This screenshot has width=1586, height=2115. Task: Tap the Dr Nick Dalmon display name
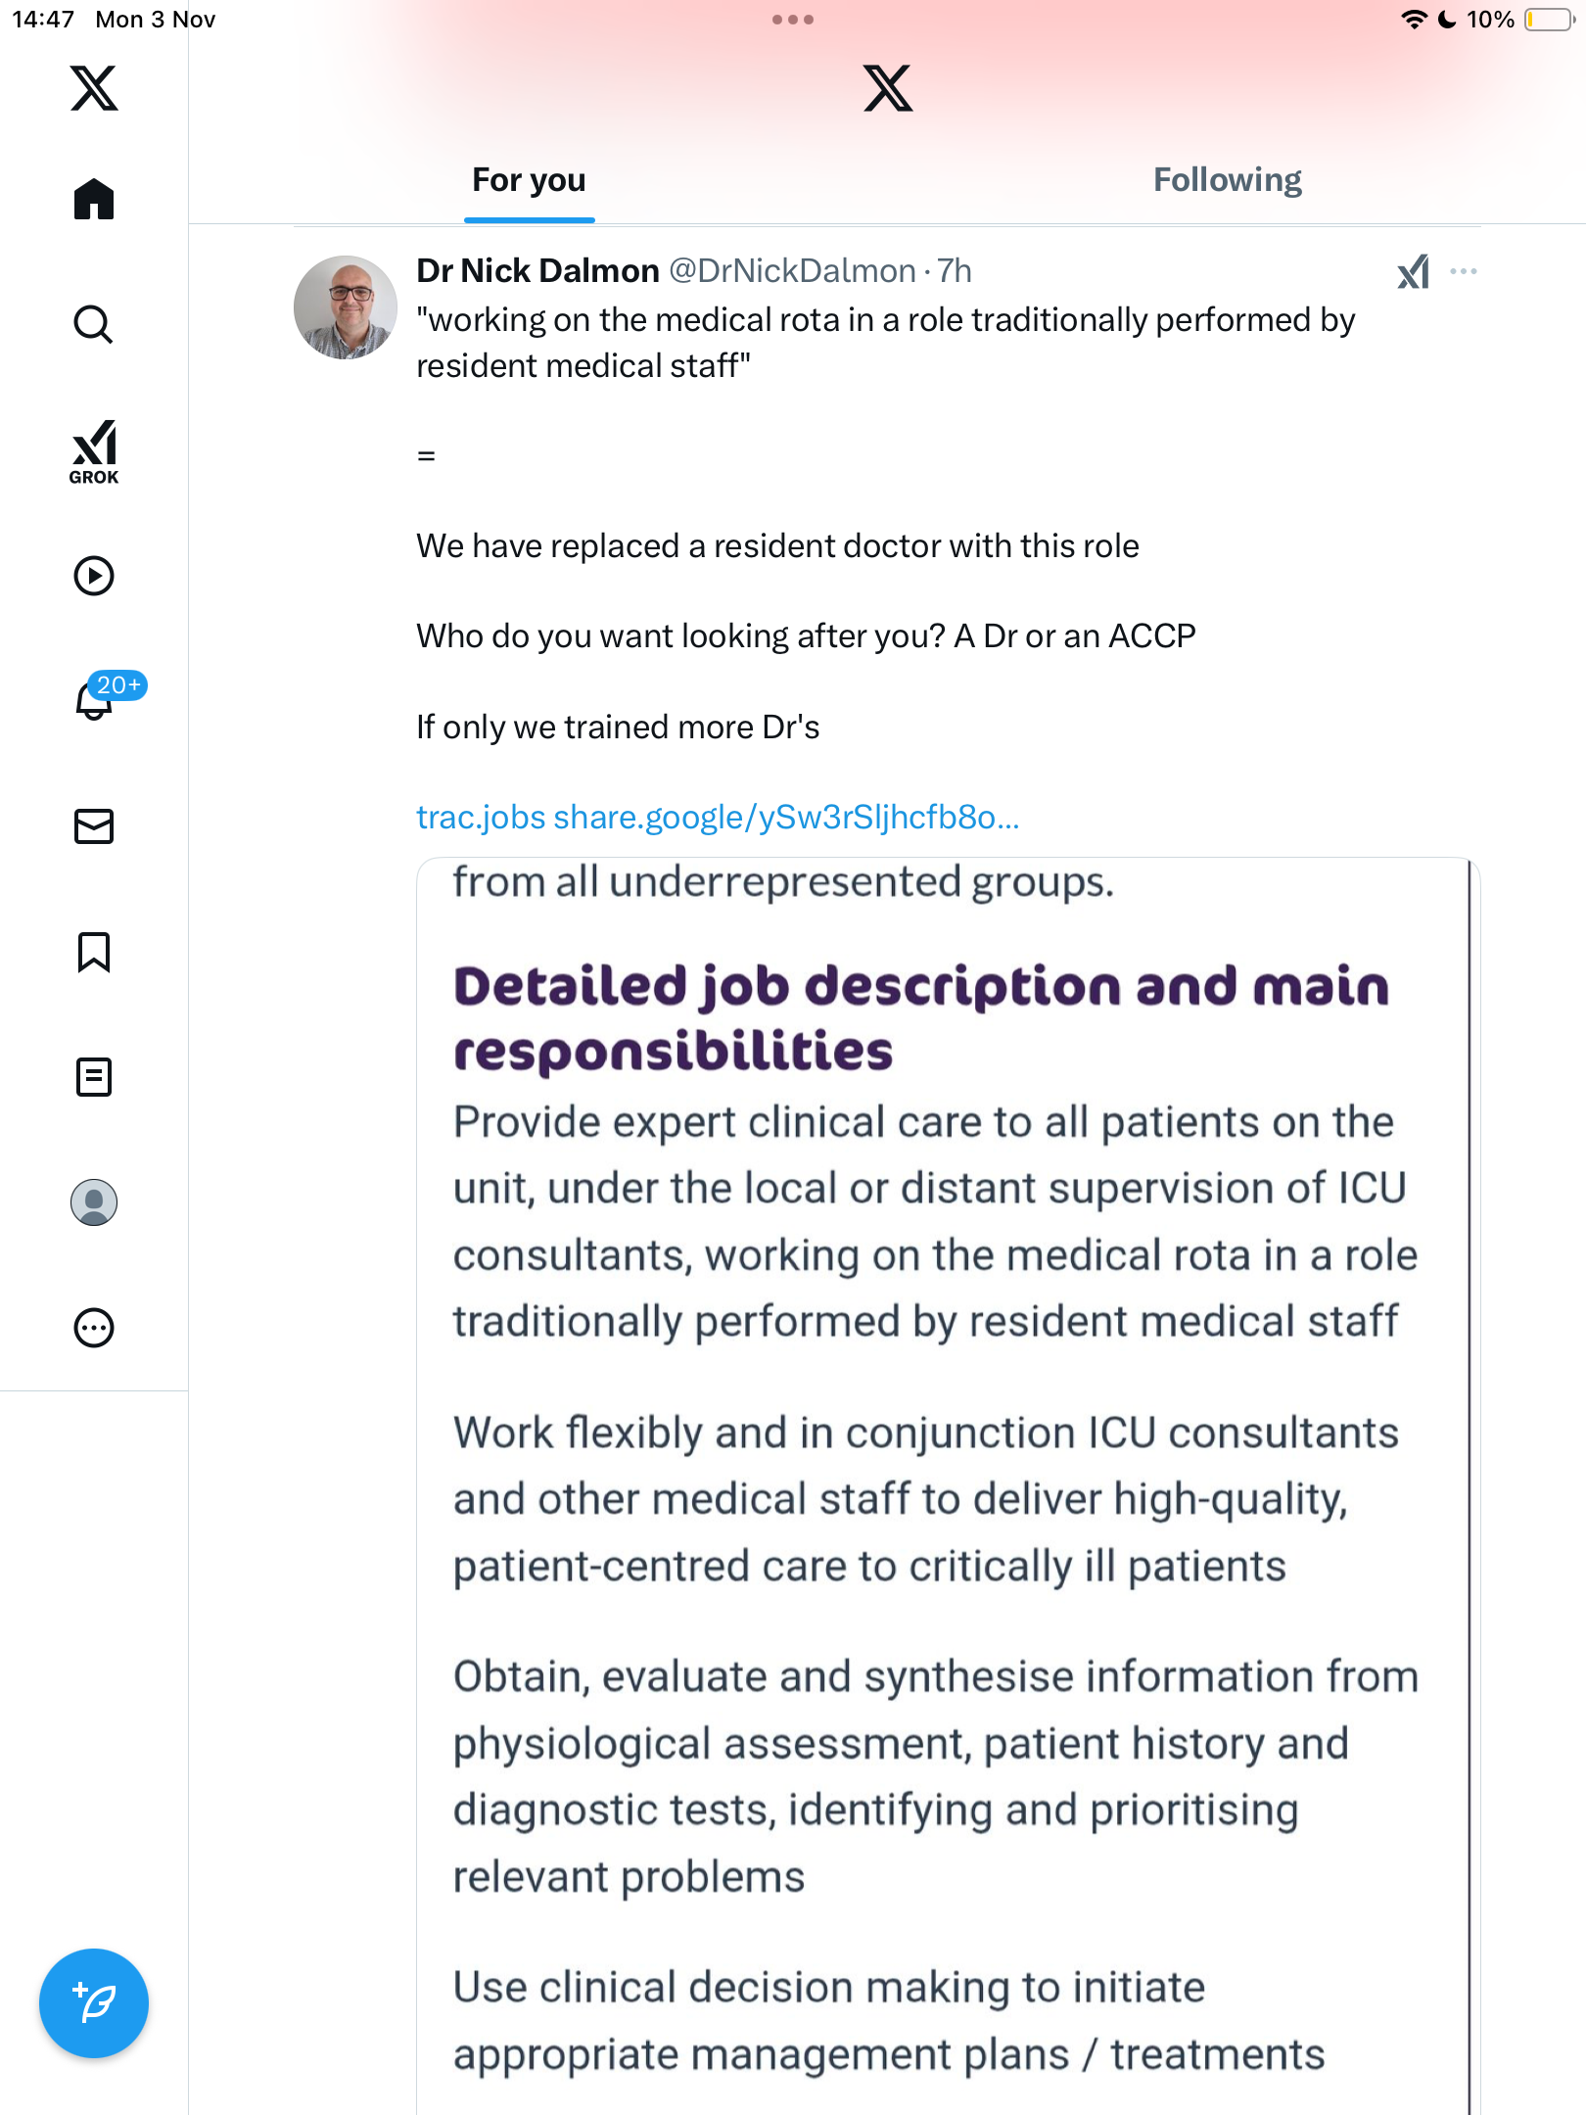coord(537,271)
